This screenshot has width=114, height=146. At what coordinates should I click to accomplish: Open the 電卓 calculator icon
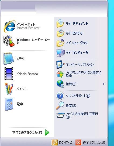click(9, 104)
